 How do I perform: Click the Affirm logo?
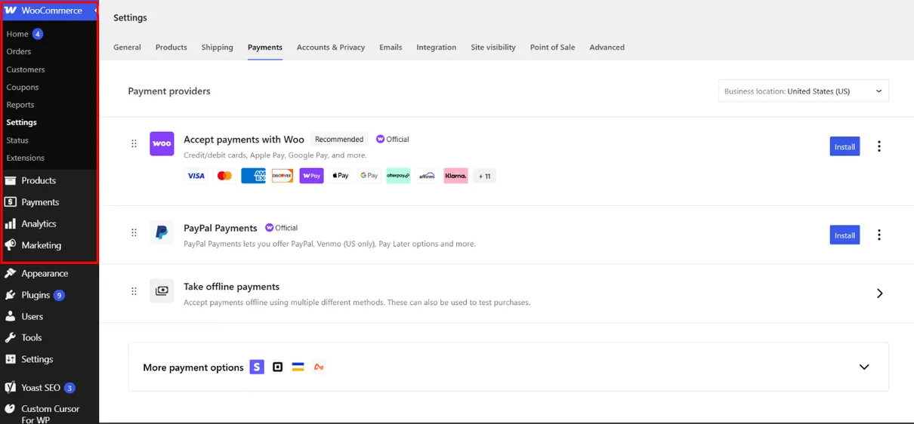coord(427,176)
